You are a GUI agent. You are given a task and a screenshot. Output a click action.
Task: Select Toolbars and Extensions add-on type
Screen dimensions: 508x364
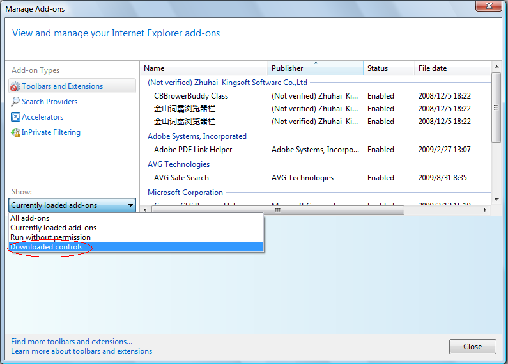72,86
